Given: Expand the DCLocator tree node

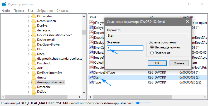Looking at the screenshot, I should [x=28, y=16].
